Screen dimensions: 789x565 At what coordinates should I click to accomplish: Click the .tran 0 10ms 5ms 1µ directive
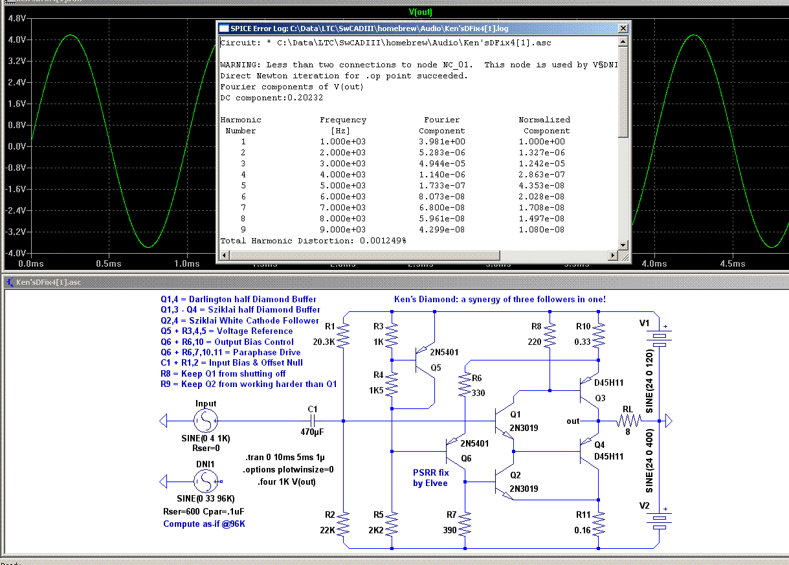coord(286,458)
